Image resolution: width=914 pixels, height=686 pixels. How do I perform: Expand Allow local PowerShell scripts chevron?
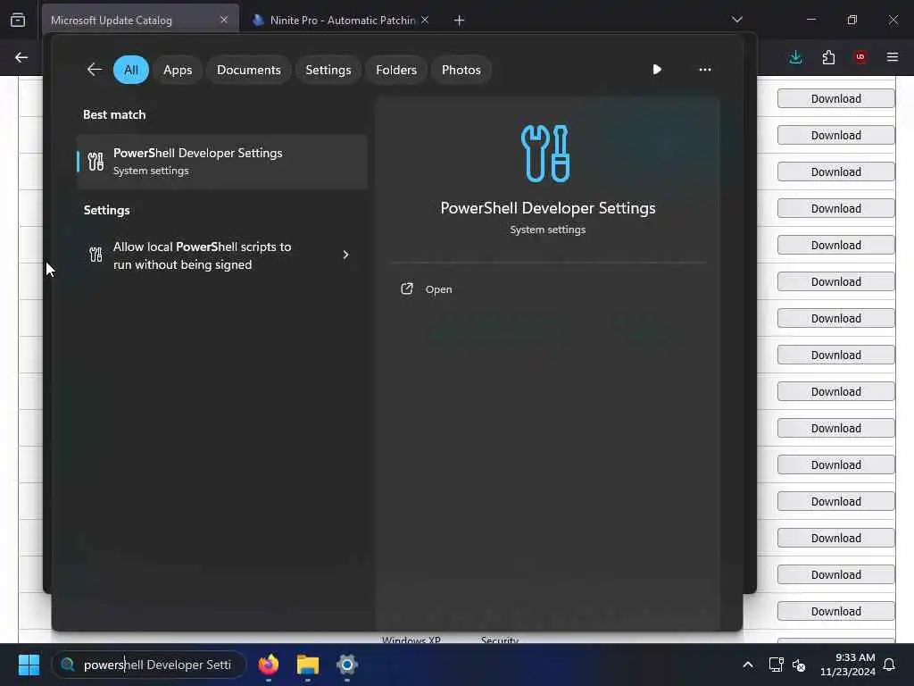(x=345, y=255)
